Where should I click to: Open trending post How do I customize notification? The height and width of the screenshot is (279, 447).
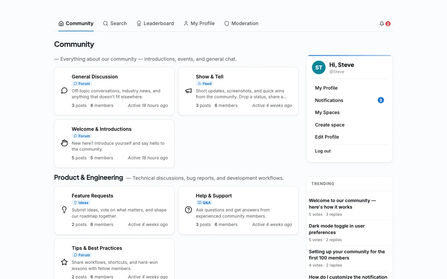[348, 277]
